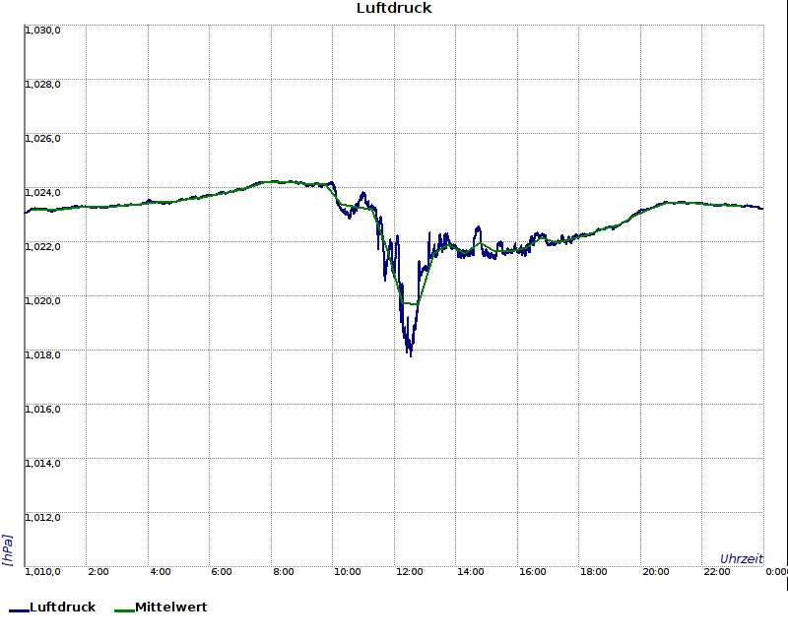Click the 2:00 time tick label
The width and height of the screenshot is (788, 640).
(98, 572)
